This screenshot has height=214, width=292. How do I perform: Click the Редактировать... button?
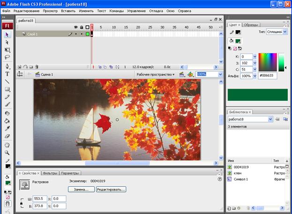point(111,190)
